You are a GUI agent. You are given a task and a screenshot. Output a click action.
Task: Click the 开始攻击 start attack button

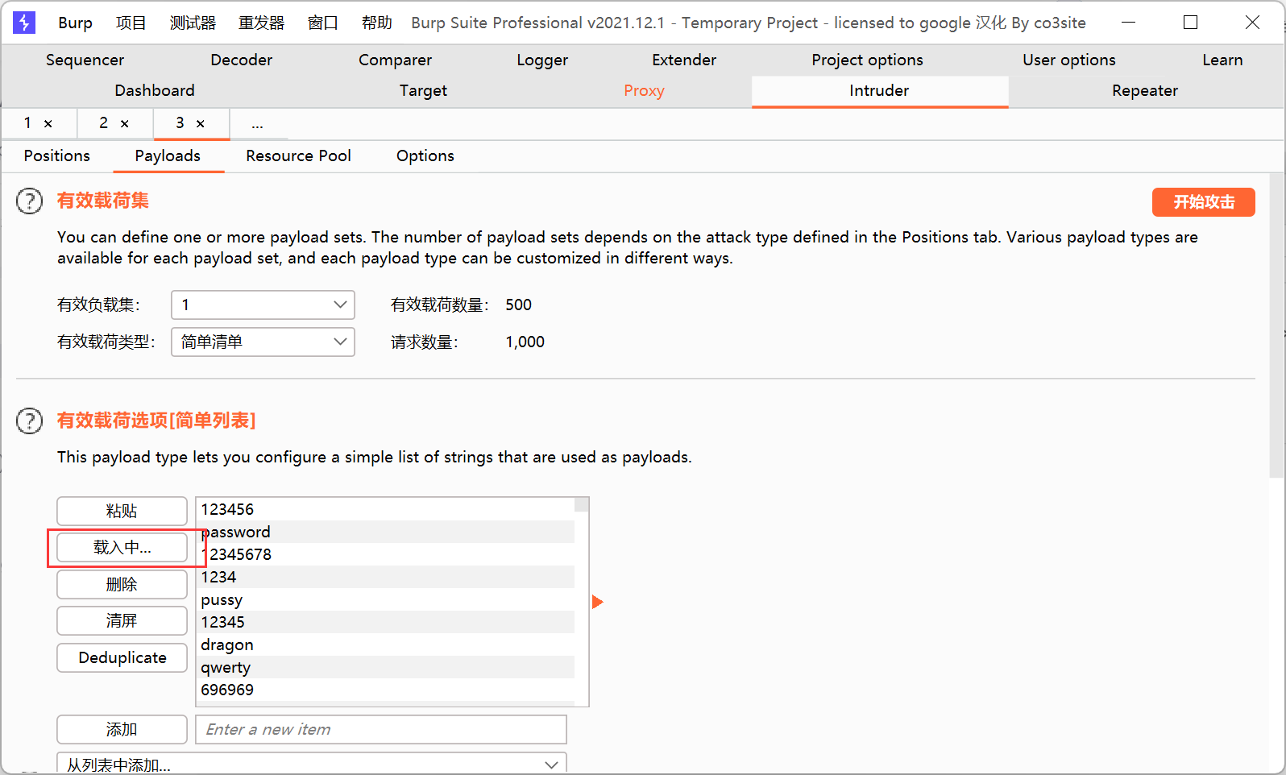point(1204,202)
